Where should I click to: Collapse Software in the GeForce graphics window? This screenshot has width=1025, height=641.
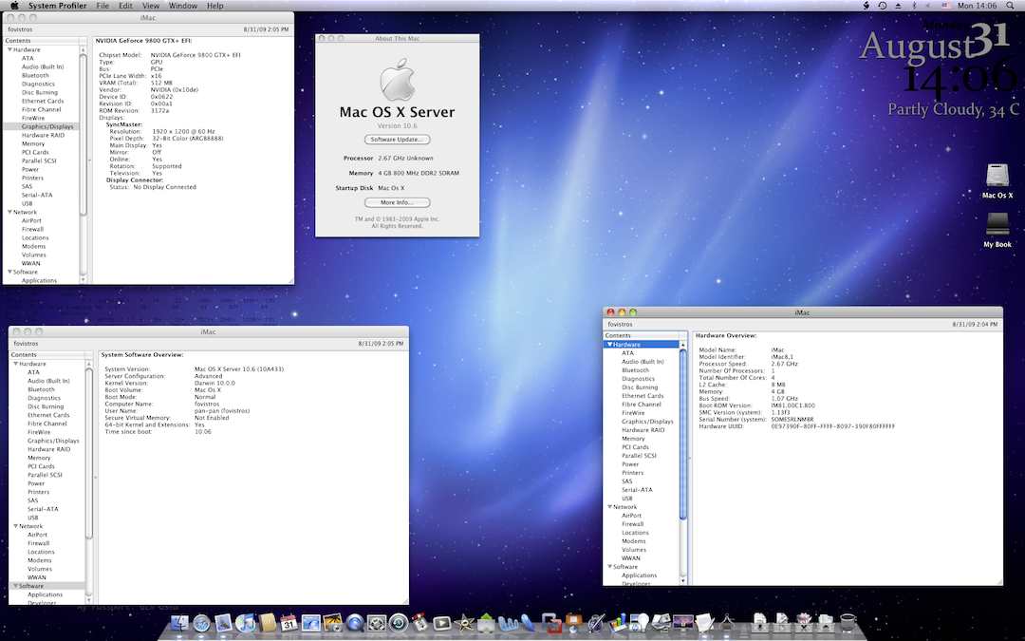(9, 272)
